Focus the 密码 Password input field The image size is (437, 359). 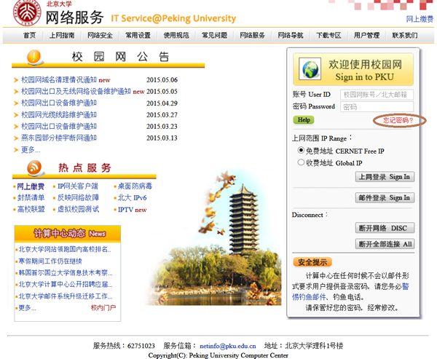tap(377, 107)
